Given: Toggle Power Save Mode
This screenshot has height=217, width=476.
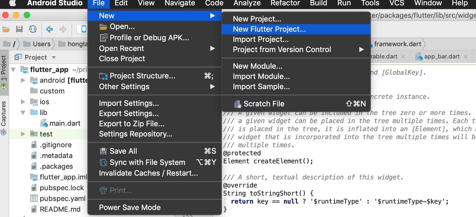Looking at the screenshot, I should pos(155,207).
